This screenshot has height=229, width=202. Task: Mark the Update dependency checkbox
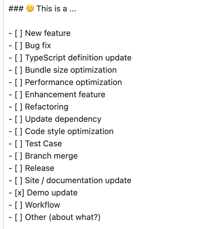18,119
